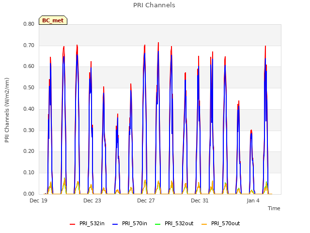Click the 0.40 y-axis tick label

29,109
